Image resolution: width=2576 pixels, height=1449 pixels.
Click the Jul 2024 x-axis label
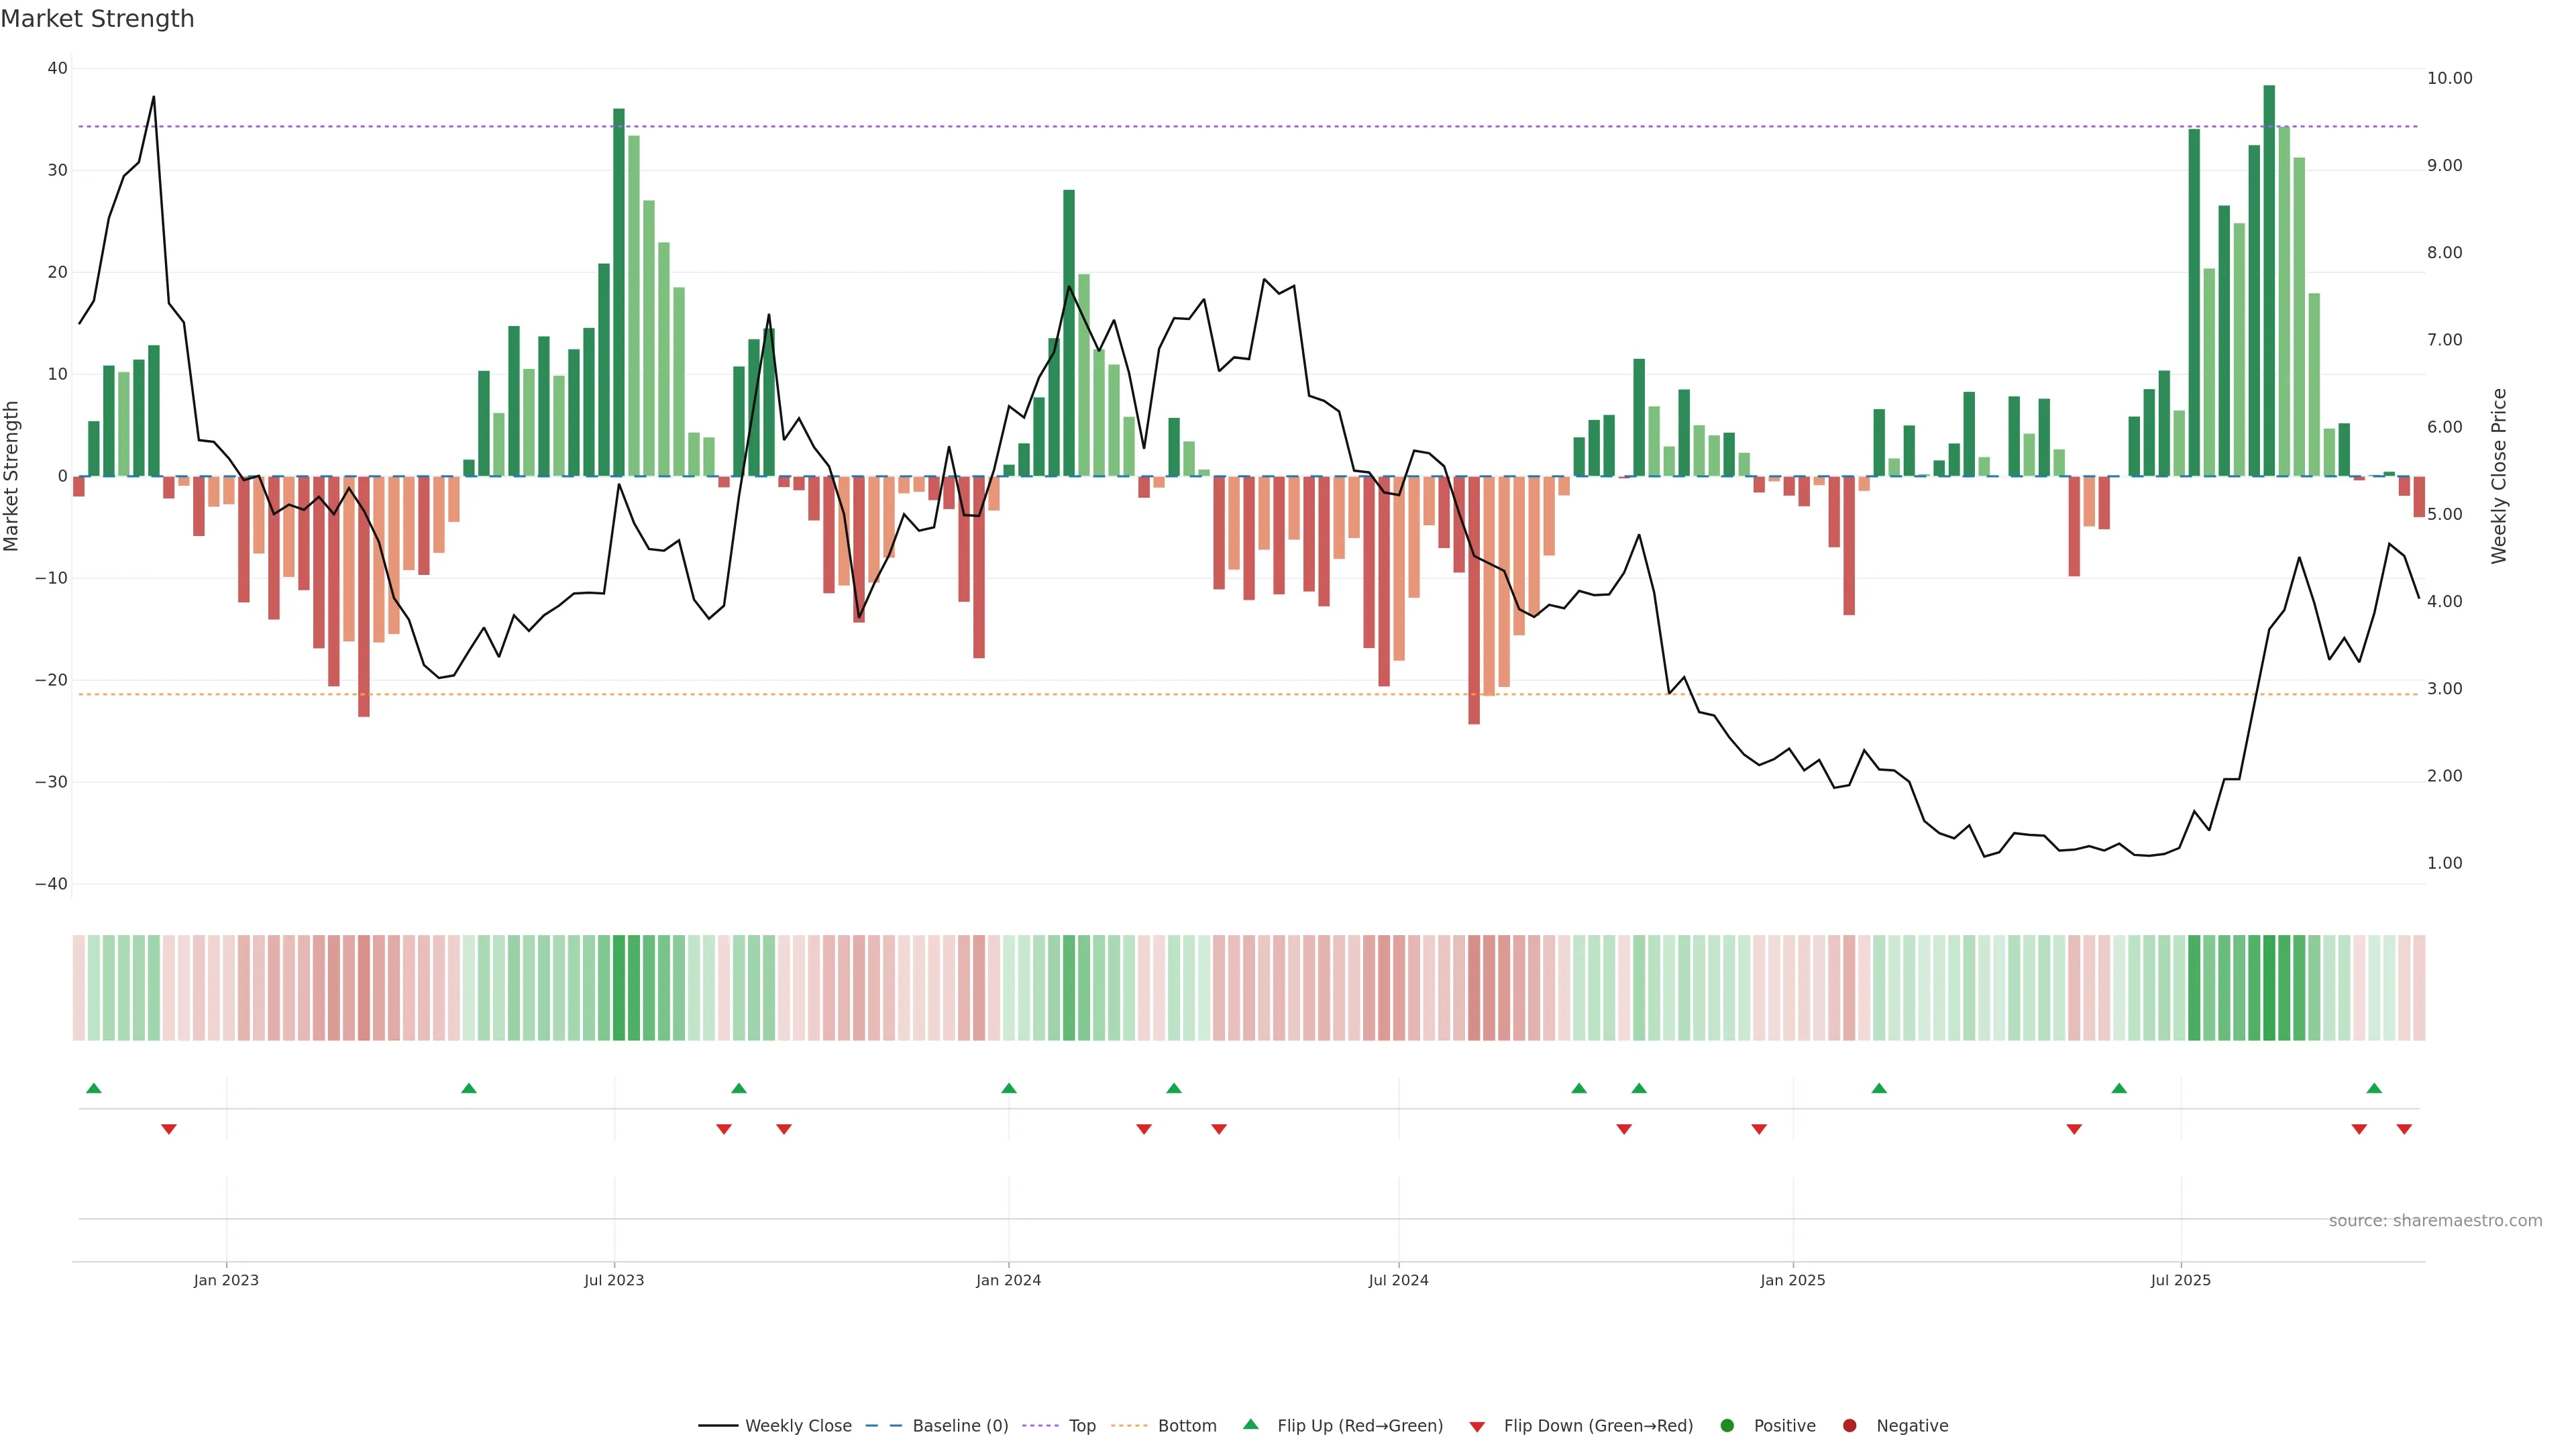pyautogui.click(x=1398, y=1280)
